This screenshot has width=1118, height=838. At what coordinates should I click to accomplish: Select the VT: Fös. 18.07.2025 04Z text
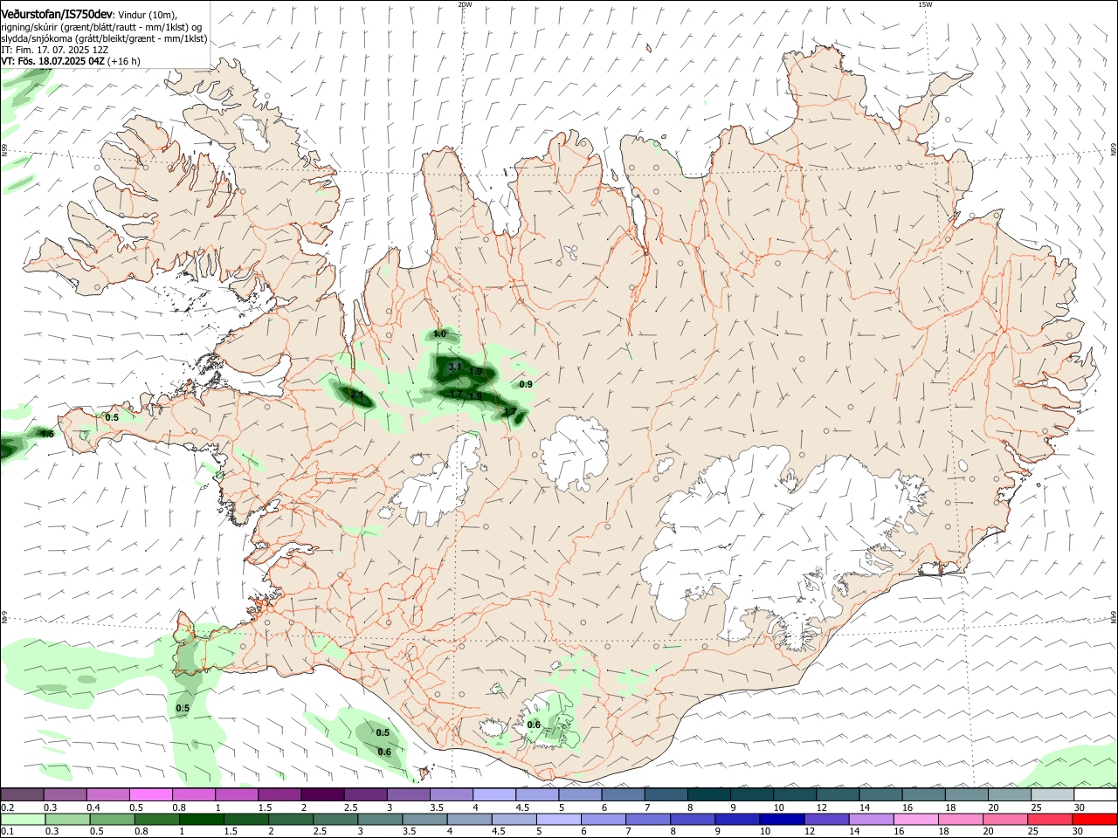tap(53, 61)
